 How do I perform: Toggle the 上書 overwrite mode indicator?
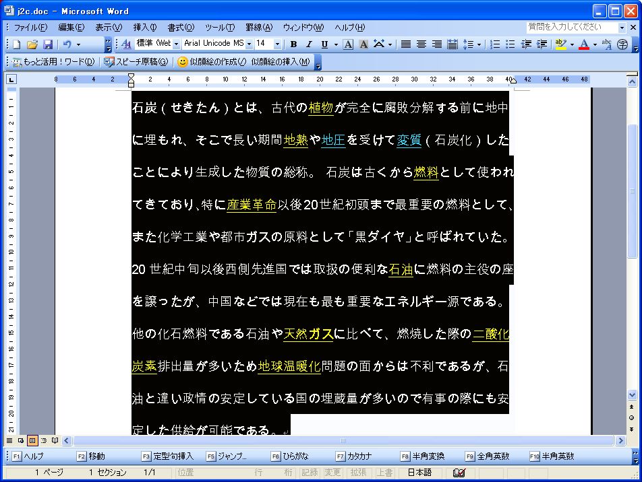point(384,473)
